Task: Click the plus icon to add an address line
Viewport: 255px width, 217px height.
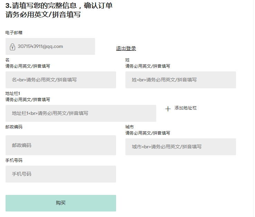Action: pos(168,109)
